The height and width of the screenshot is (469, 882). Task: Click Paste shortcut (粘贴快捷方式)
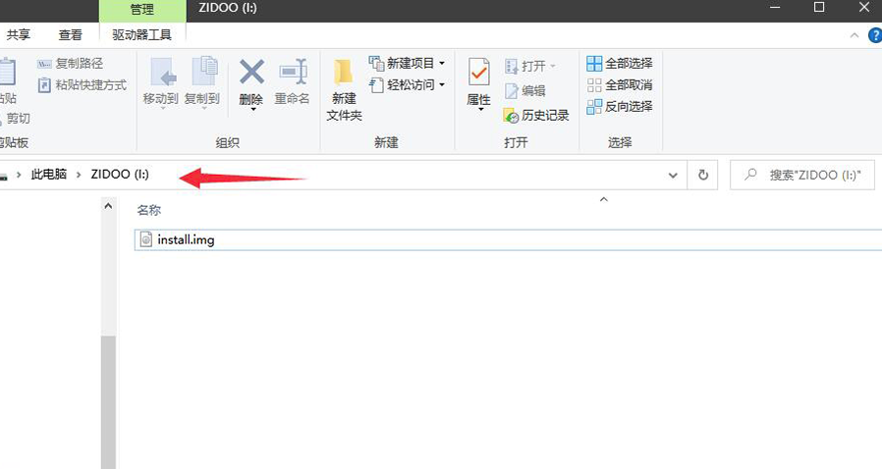click(83, 85)
